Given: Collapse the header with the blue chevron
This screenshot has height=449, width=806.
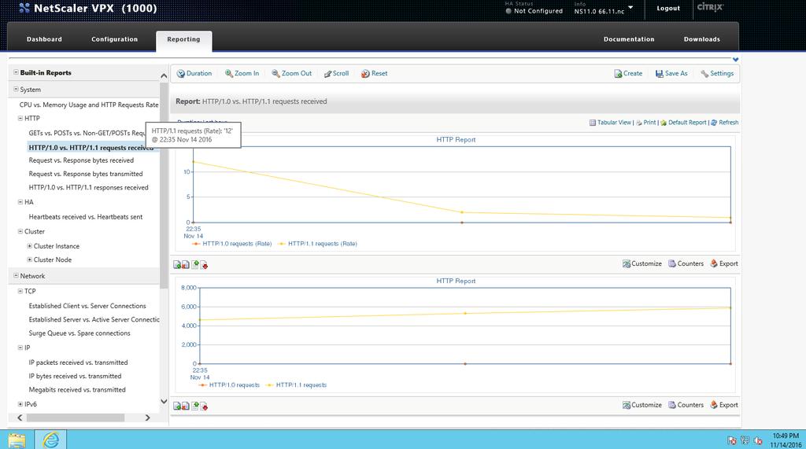Looking at the screenshot, I should tap(736, 60).
